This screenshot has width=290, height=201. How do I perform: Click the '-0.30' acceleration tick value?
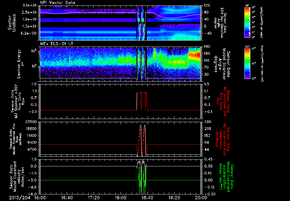(x=209, y=194)
